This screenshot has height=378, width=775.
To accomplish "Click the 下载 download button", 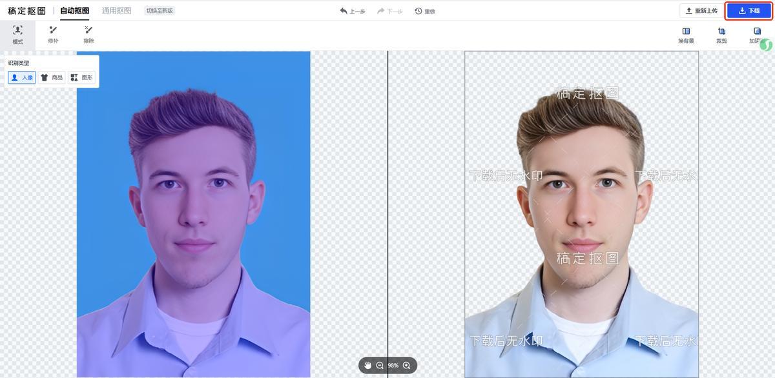I will (749, 11).
